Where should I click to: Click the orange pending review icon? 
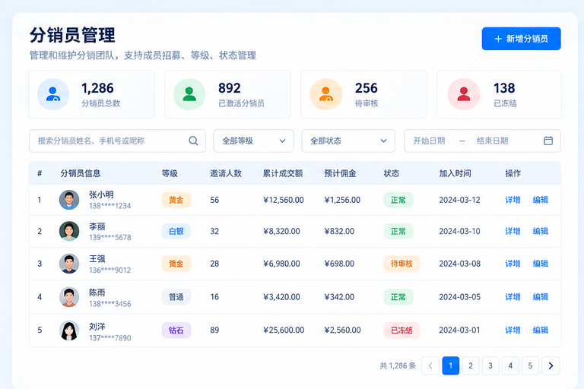click(326, 94)
